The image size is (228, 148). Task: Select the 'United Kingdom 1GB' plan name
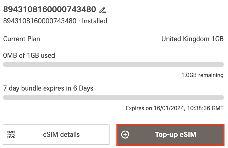click(x=192, y=39)
